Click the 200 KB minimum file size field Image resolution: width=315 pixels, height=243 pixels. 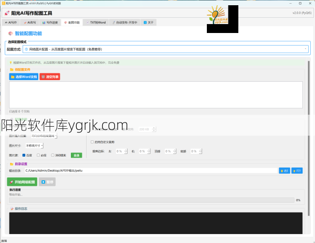click(x=147, y=129)
